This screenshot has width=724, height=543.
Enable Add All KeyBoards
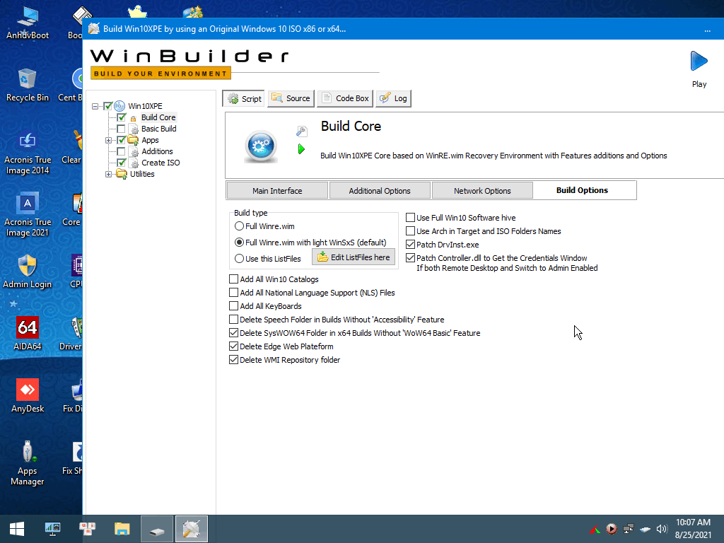tap(233, 305)
